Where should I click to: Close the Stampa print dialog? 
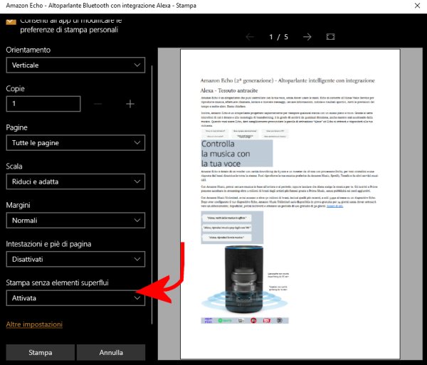[x=417, y=6]
